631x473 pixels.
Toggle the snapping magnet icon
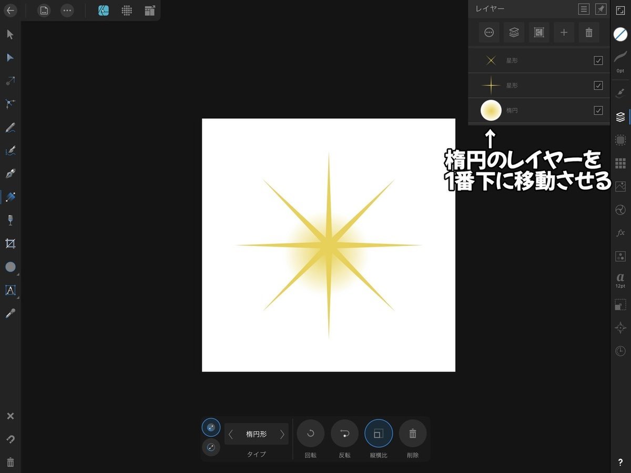pos(10,439)
